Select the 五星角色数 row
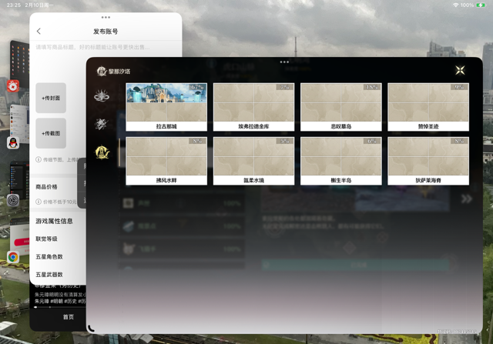The image size is (493, 344). (59, 257)
